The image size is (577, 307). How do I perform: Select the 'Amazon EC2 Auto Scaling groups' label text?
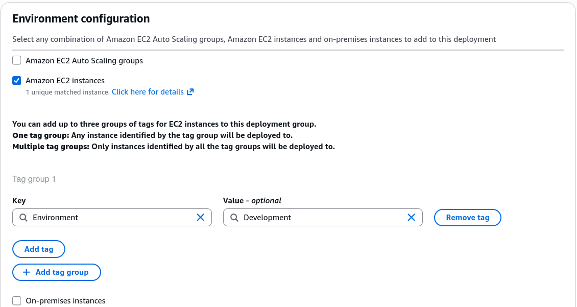(x=84, y=60)
